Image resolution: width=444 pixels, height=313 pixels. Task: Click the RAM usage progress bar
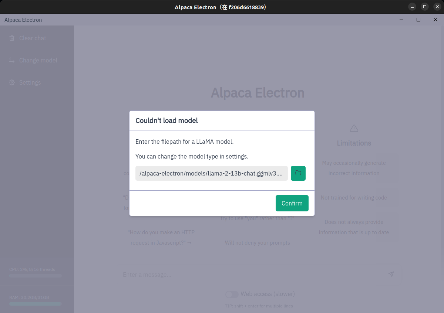click(x=35, y=303)
